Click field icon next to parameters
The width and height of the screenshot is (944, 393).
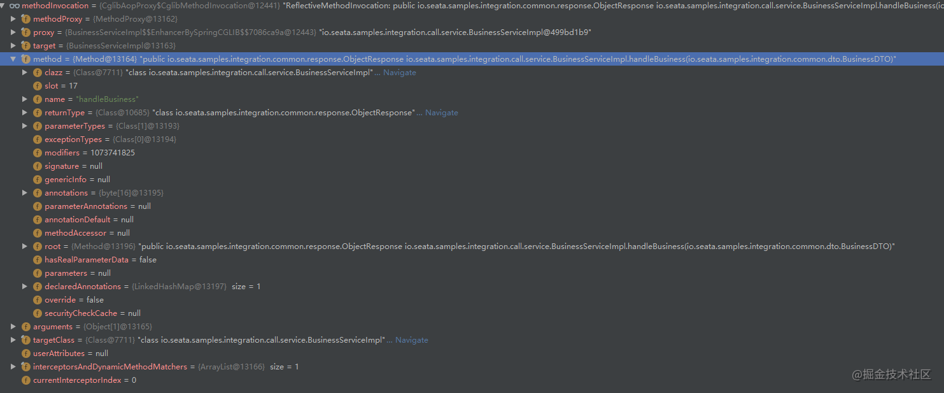37,273
